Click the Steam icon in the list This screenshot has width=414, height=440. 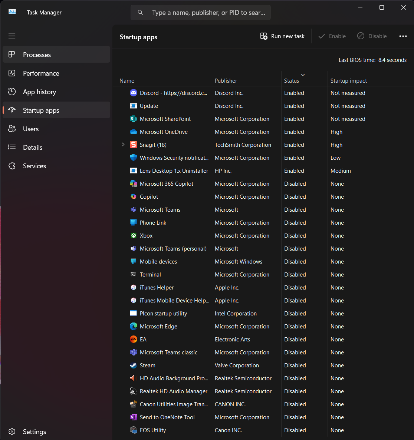click(x=134, y=365)
